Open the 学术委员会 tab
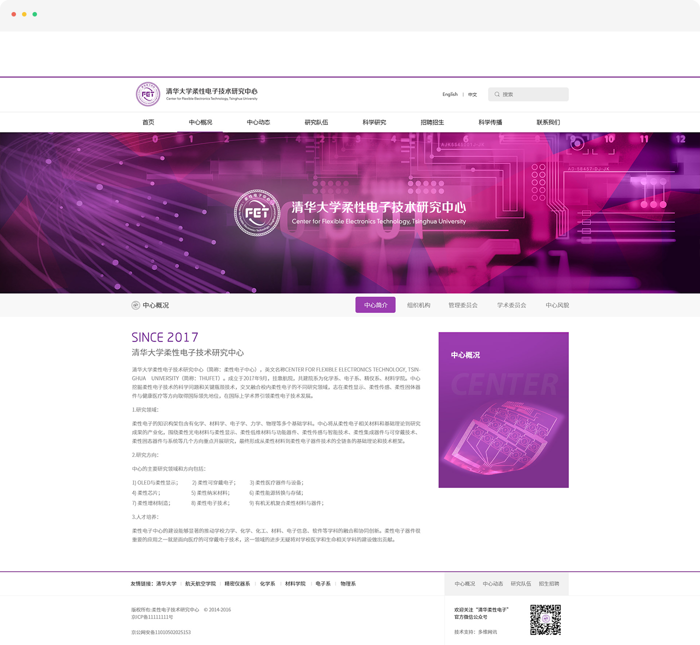The height and width of the screenshot is (645, 700). tap(511, 305)
